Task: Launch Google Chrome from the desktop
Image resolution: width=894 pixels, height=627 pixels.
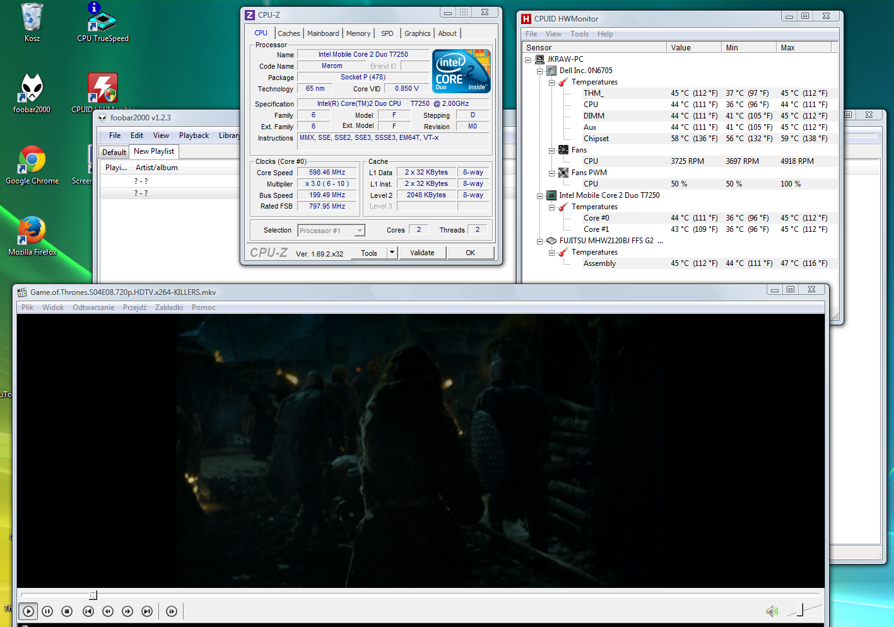Action: click(x=32, y=164)
